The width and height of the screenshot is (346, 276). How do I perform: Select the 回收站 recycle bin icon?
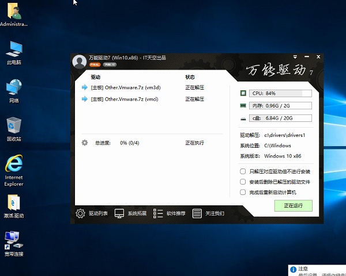pos(14,126)
